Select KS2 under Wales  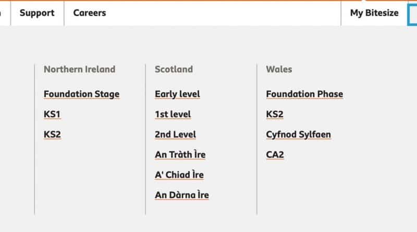(x=275, y=114)
